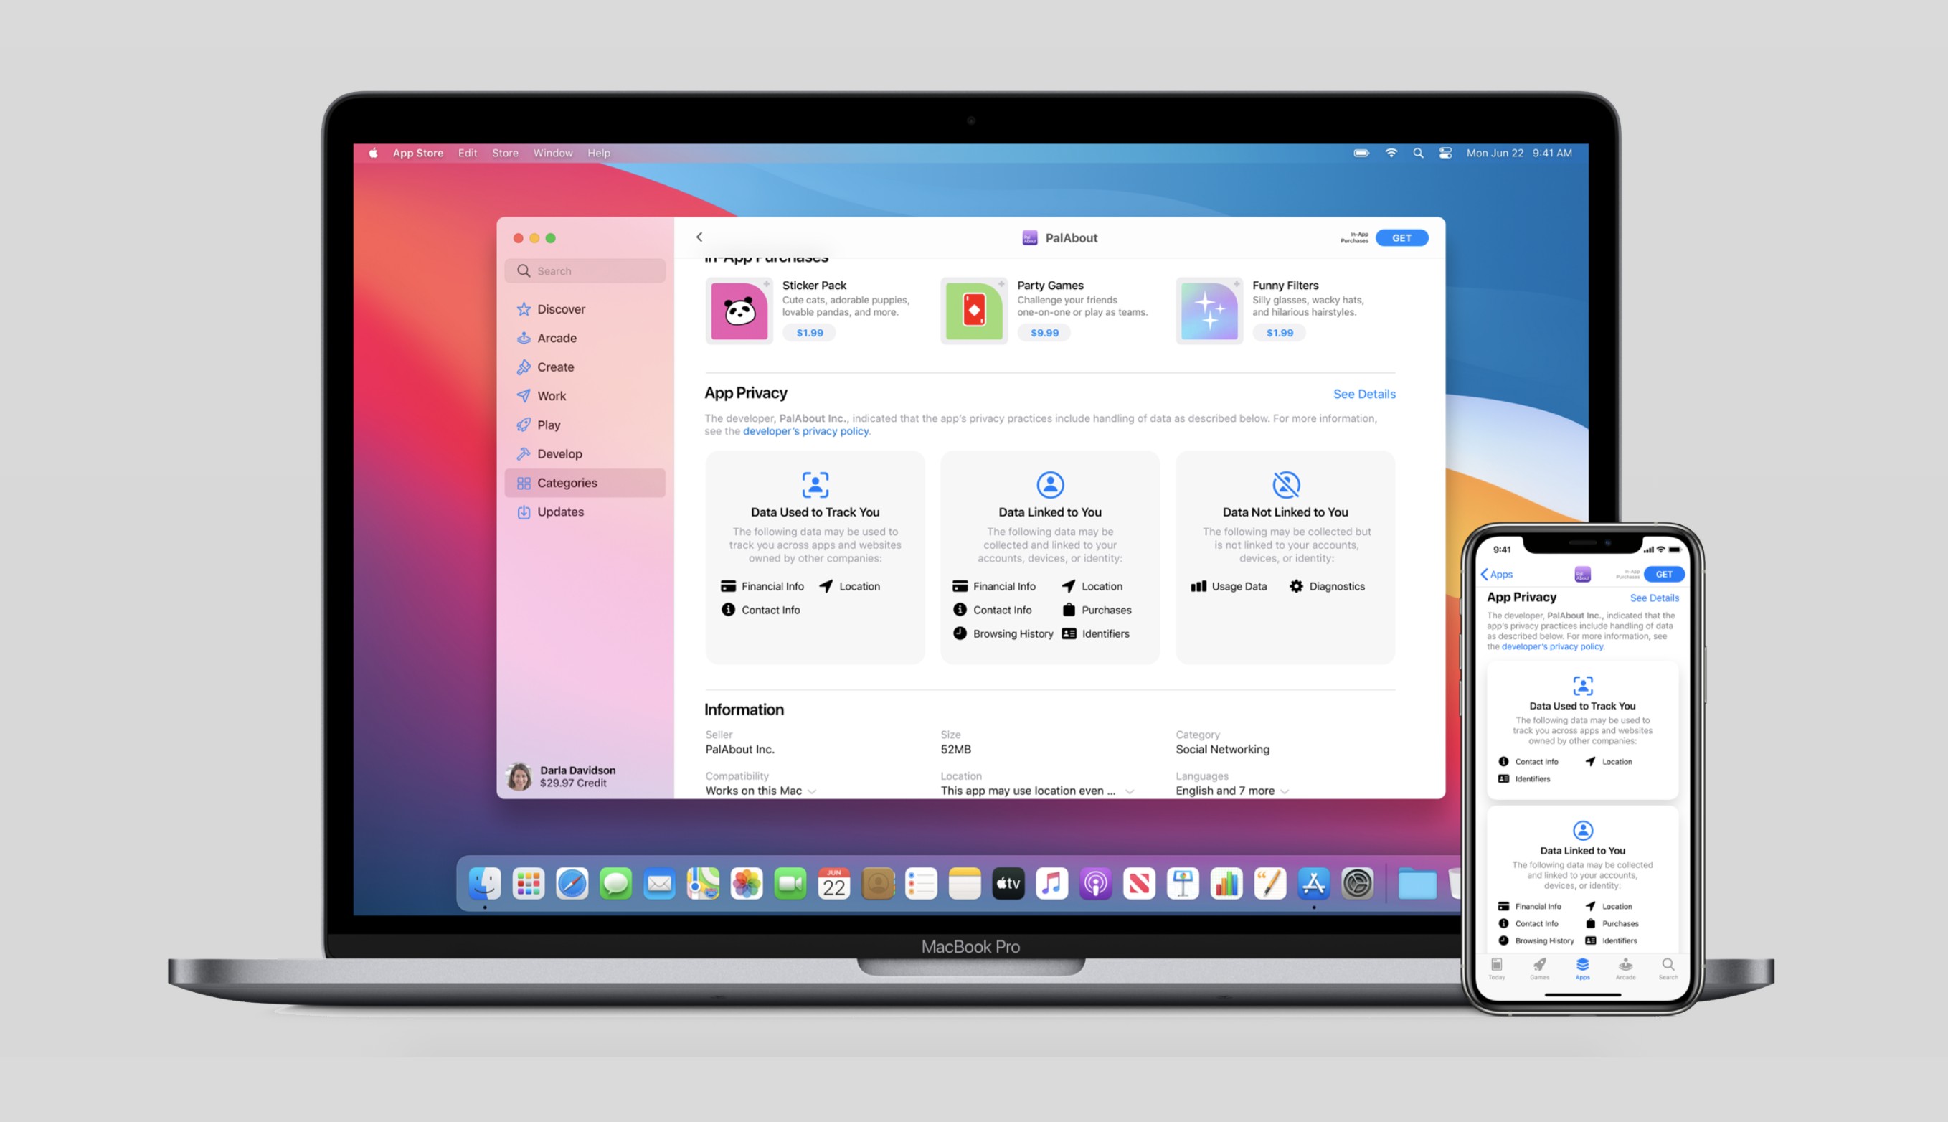Open See Details for App Privacy
The height and width of the screenshot is (1122, 1948).
click(x=1365, y=394)
